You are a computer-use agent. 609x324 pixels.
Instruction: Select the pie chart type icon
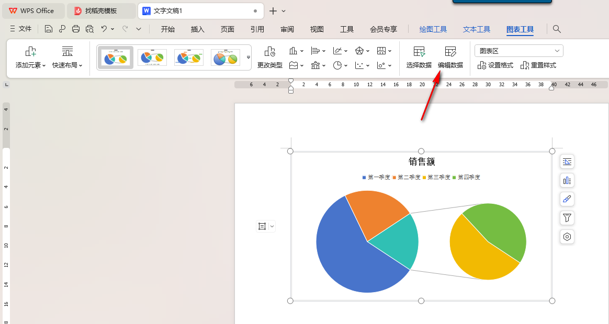[337, 65]
